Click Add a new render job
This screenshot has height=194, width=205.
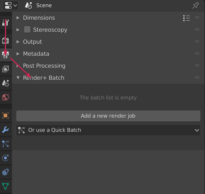point(108,116)
